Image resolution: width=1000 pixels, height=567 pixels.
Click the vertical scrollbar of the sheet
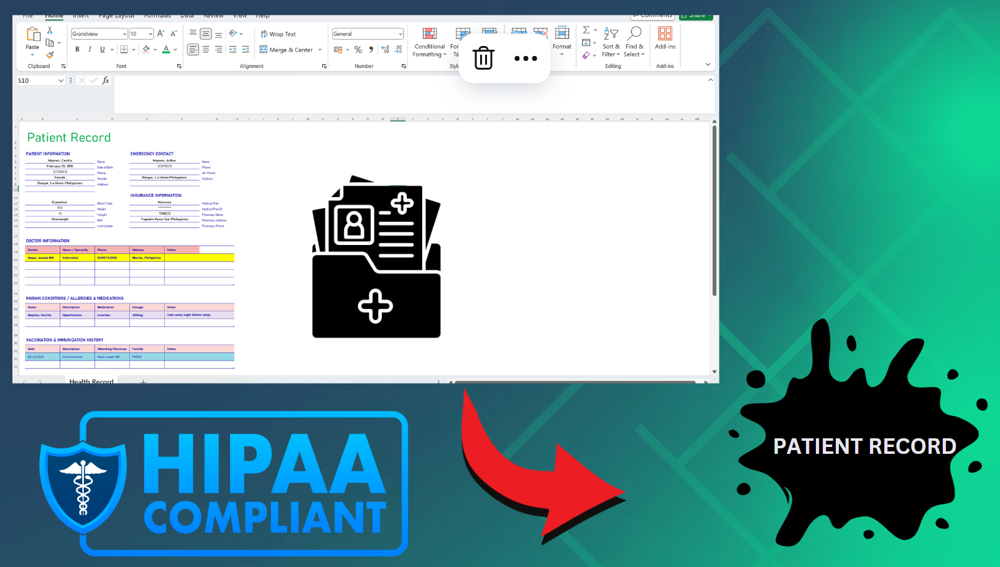tap(714, 211)
